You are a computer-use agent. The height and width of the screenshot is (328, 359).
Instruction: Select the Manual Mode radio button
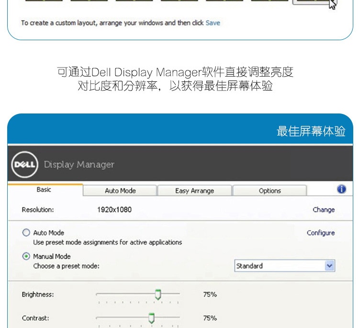click(x=26, y=256)
